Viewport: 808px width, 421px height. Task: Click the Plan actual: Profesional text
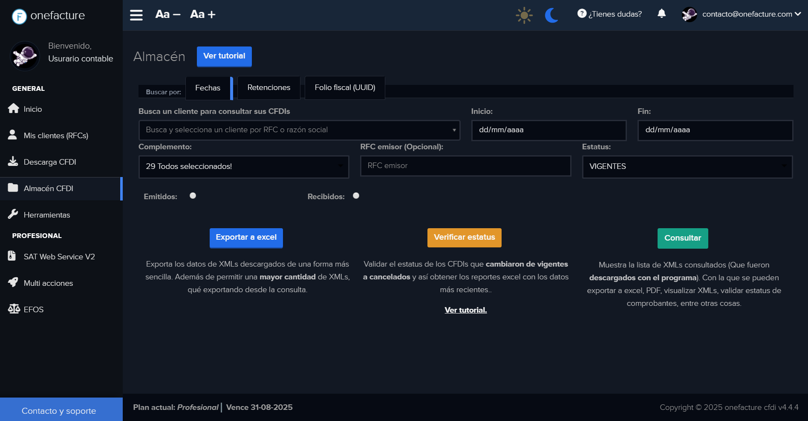[176, 407]
